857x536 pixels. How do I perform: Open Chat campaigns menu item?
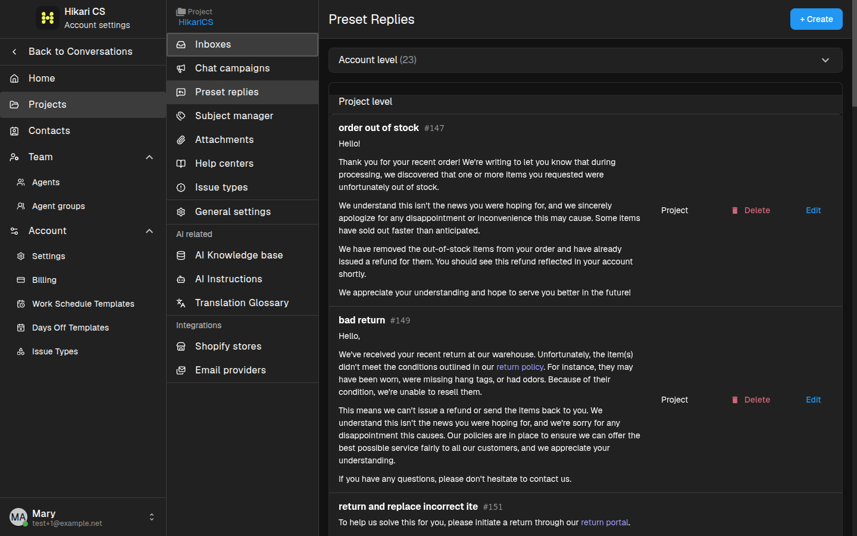pos(243,68)
